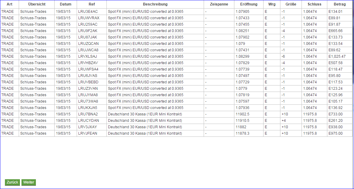
Task: Click the size value -6 for LRVXLSAJ
Action: tap(284, 56)
